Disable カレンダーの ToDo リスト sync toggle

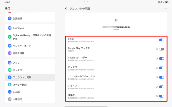point(162,77)
